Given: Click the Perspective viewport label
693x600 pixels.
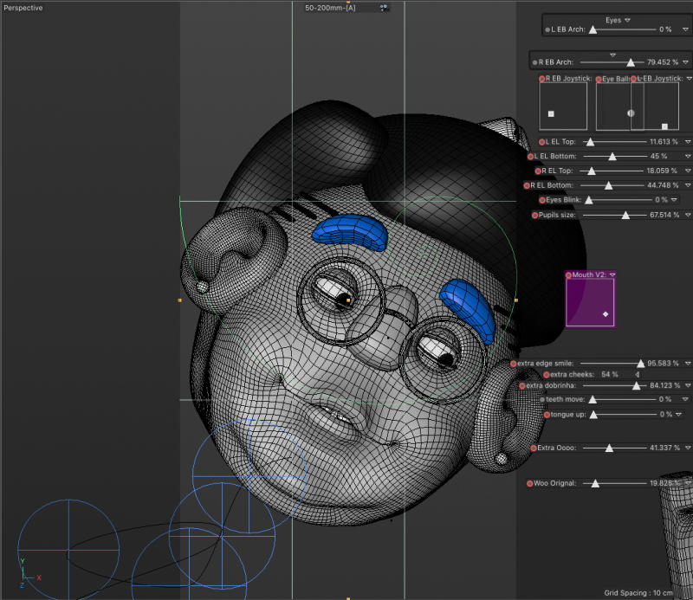Looking at the screenshot, I should (23, 8).
